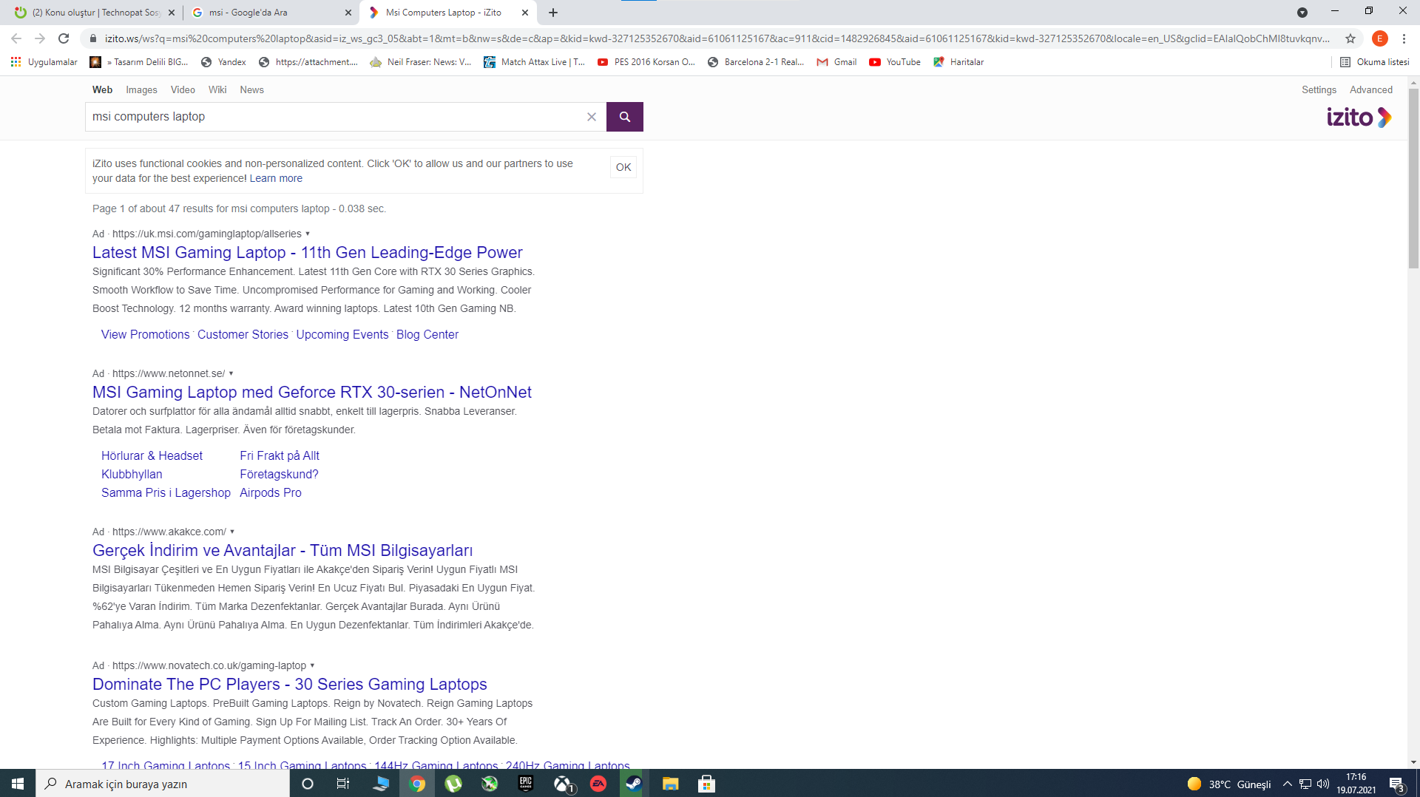Open Gerçek İndirim ve Avantajlar ad title
Image resolution: width=1420 pixels, height=797 pixels.
[x=283, y=551]
